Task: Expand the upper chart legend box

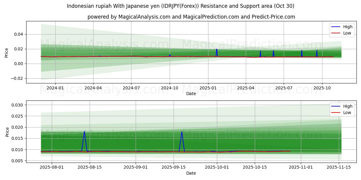Action: coord(342,30)
